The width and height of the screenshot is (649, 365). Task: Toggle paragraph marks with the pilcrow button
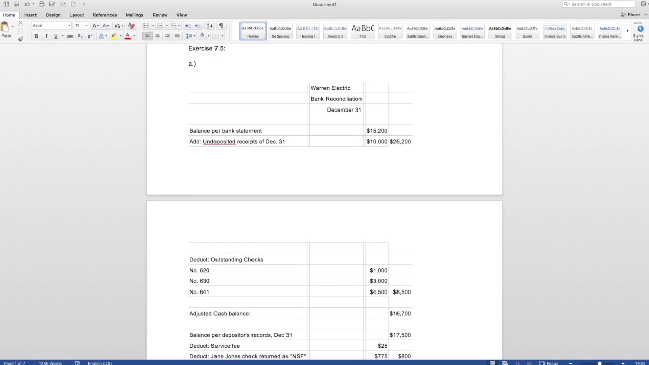pyautogui.click(x=221, y=26)
